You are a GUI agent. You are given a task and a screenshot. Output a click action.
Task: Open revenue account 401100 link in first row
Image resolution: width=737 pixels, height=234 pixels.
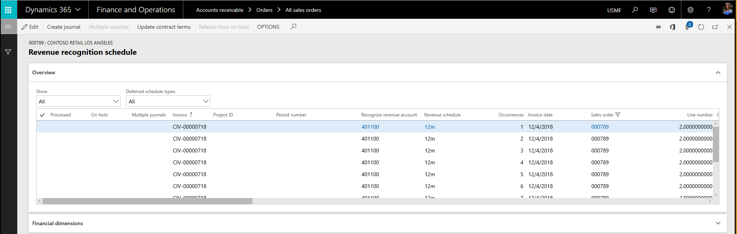pyautogui.click(x=370, y=127)
